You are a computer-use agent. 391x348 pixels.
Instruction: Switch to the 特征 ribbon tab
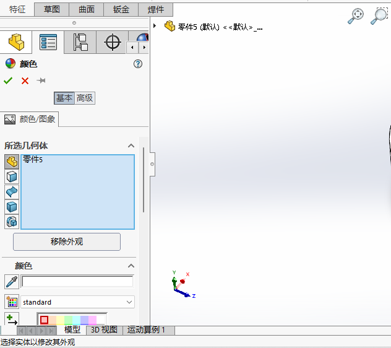[17, 9]
